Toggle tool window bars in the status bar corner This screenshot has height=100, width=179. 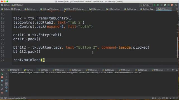[x=1, y=98]
